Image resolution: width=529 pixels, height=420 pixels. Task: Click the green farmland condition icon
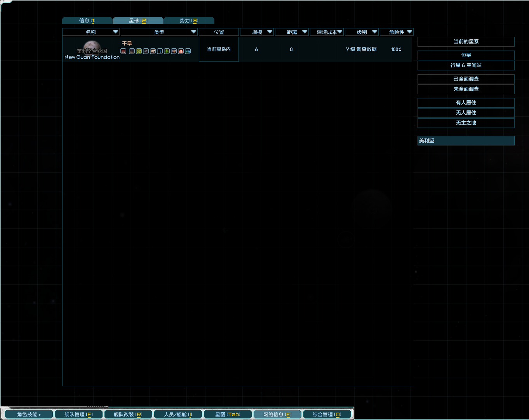pos(139,51)
